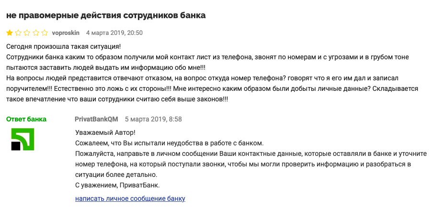Click the fourth rating star

(x=36, y=33)
